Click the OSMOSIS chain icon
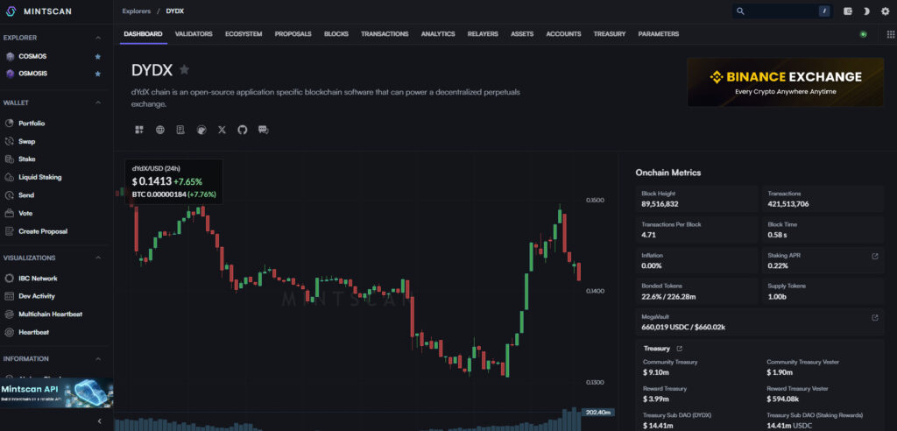 pyautogui.click(x=9, y=74)
